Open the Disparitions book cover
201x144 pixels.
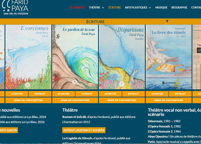click(122, 57)
